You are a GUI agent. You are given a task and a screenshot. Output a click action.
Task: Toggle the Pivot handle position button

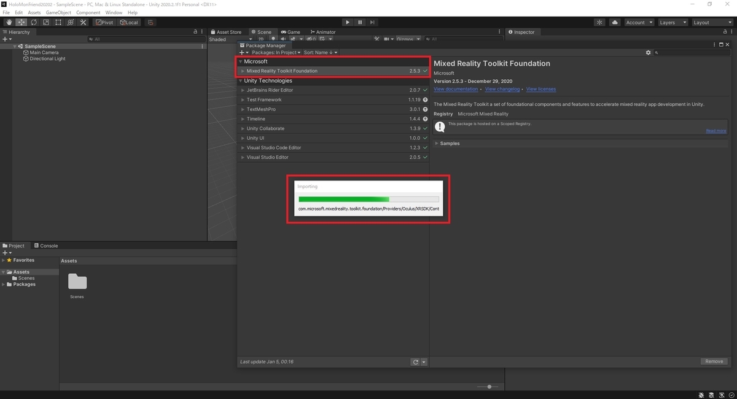104,22
